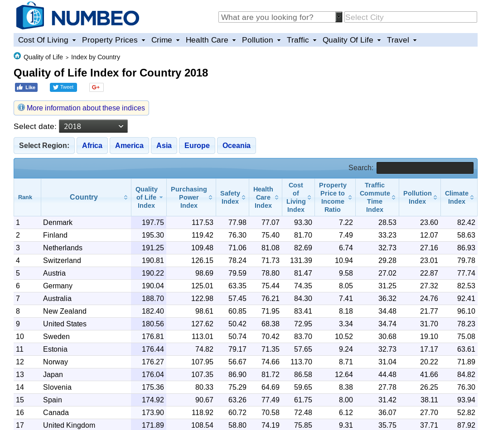Select the Asia region tab
The height and width of the screenshot is (430, 498).
[164, 145]
